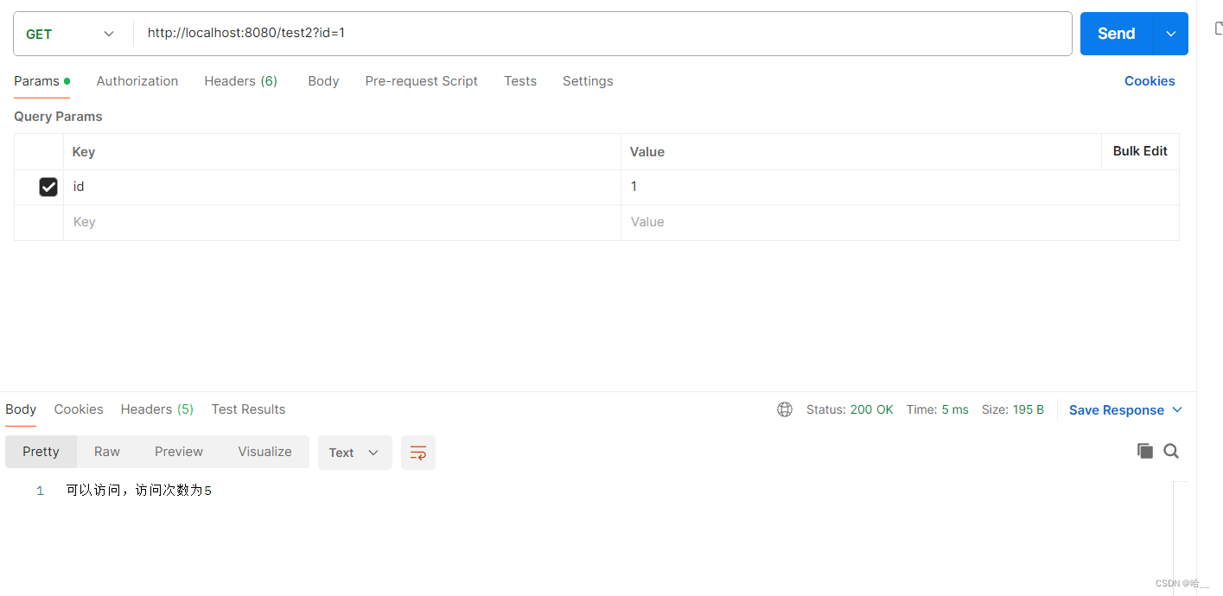The image size is (1223, 596).
Task: Open the Visualize response view
Action: tap(264, 451)
